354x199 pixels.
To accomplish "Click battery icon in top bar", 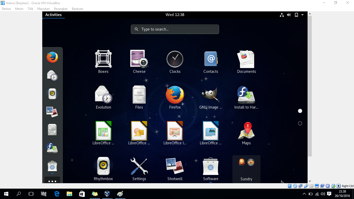I will coord(296,15).
